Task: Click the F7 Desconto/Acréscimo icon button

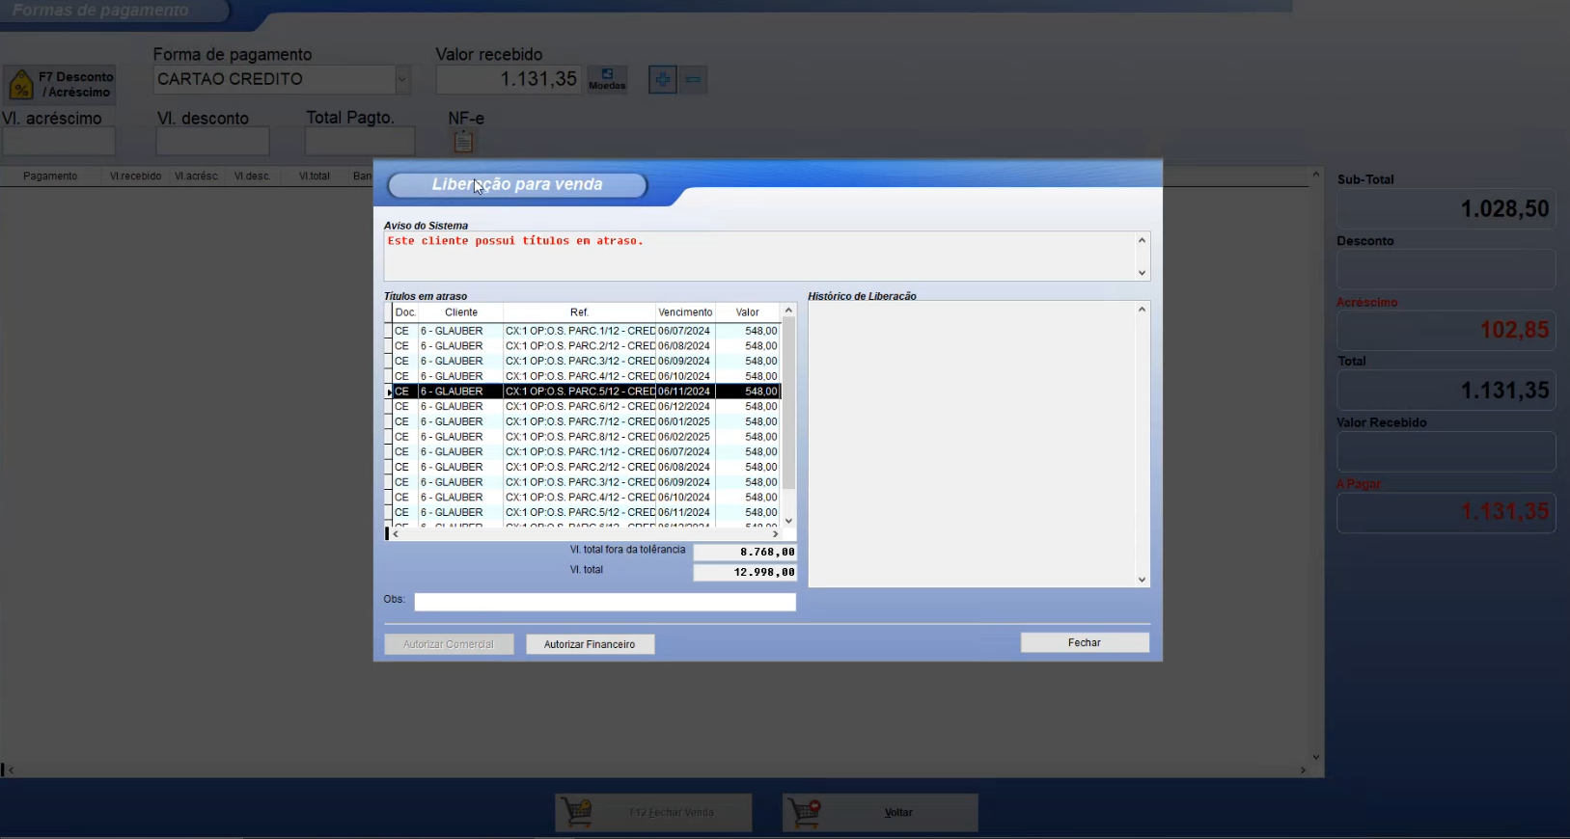Action: click(60, 85)
